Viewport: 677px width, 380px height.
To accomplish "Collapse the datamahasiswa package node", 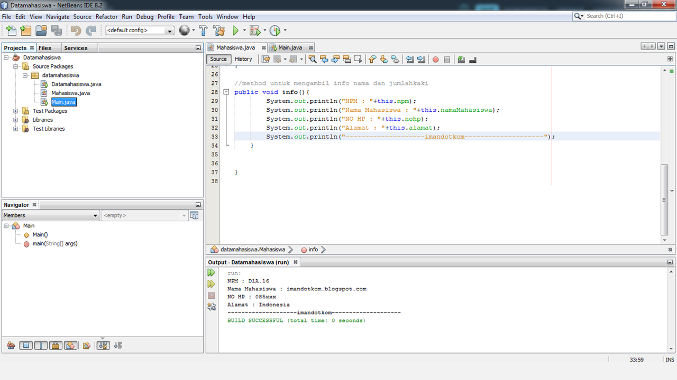I will coord(24,75).
